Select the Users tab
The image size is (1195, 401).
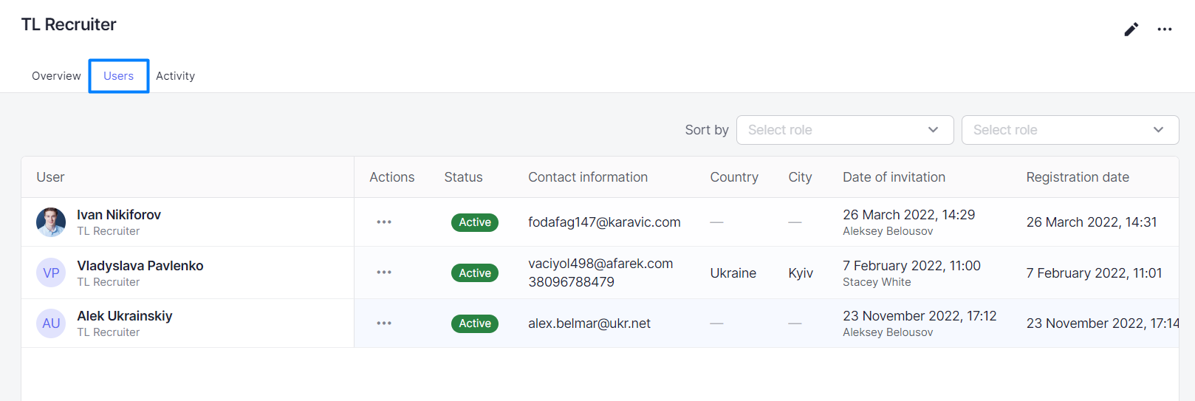pyautogui.click(x=118, y=76)
